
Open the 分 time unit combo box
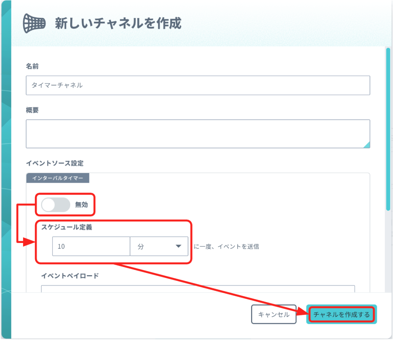pos(159,246)
